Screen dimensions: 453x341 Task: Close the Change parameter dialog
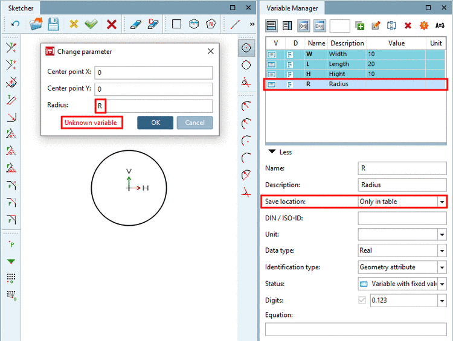(211, 51)
